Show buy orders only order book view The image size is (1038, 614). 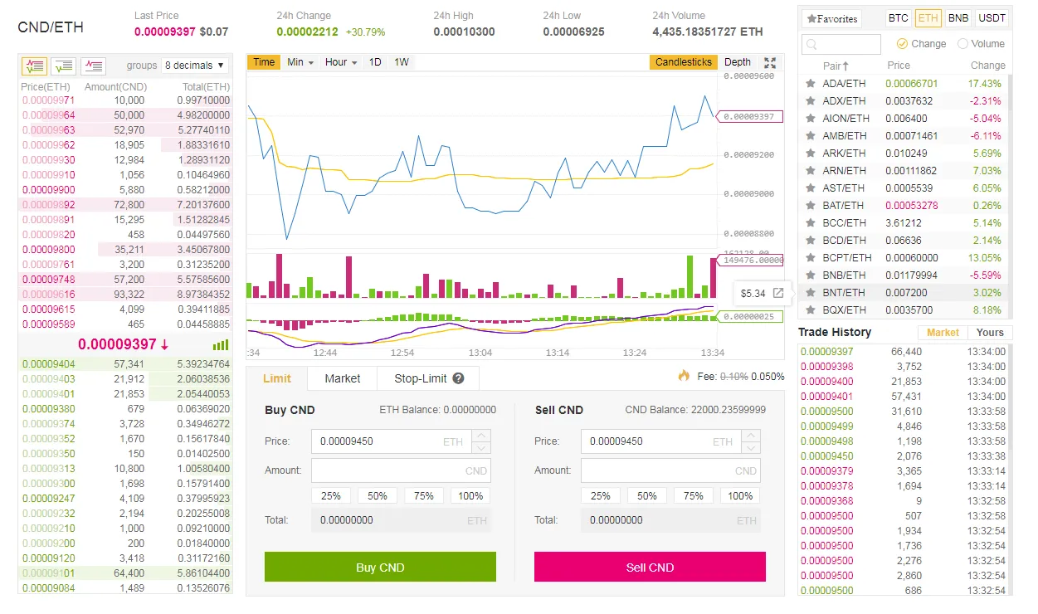(64, 66)
